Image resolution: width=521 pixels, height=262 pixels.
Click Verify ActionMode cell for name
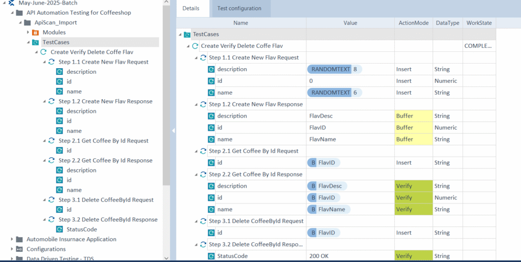point(413,210)
